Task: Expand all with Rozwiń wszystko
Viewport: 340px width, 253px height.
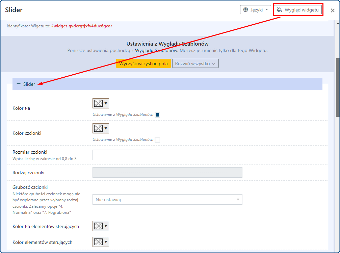Action: (195, 64)
